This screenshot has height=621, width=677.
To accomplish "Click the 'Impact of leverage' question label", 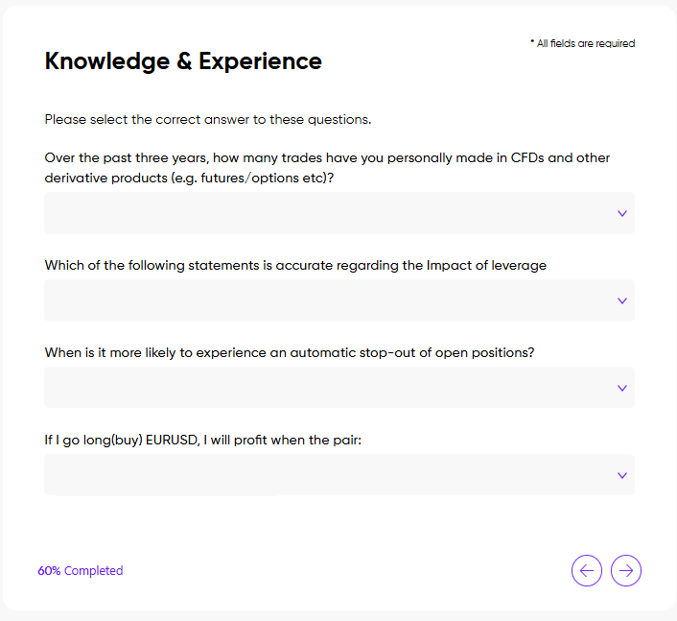I will 295,265.
